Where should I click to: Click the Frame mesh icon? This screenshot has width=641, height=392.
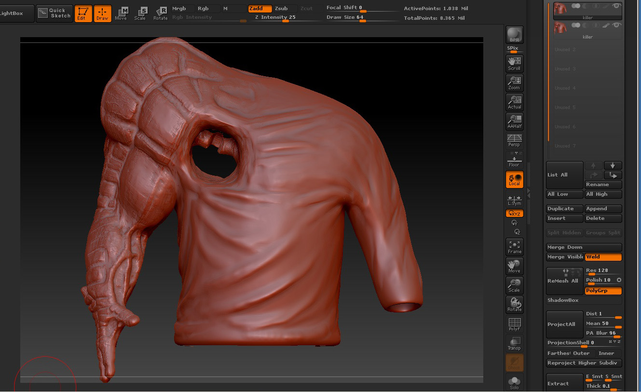[514, 246]
